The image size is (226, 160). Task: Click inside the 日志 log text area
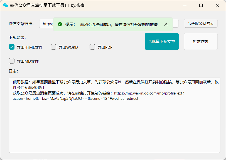(114, 115)
